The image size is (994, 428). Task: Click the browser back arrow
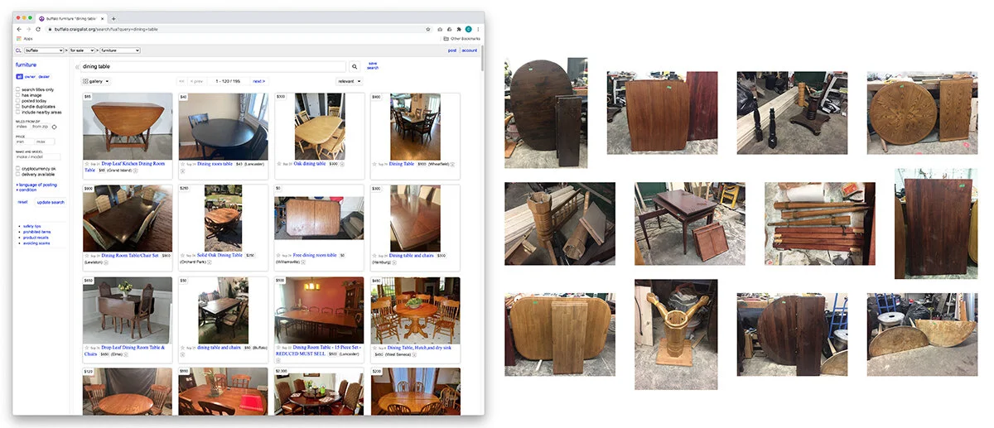click(x=19, y=29)
